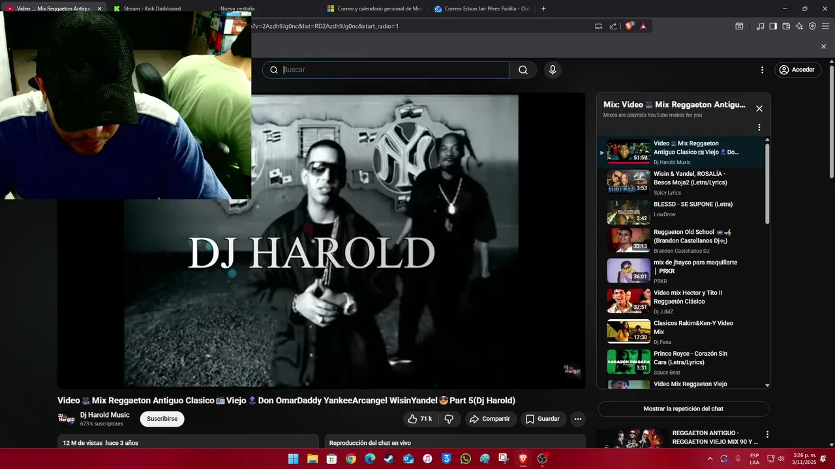Click the share page icon in address bar

coord(613,26)
